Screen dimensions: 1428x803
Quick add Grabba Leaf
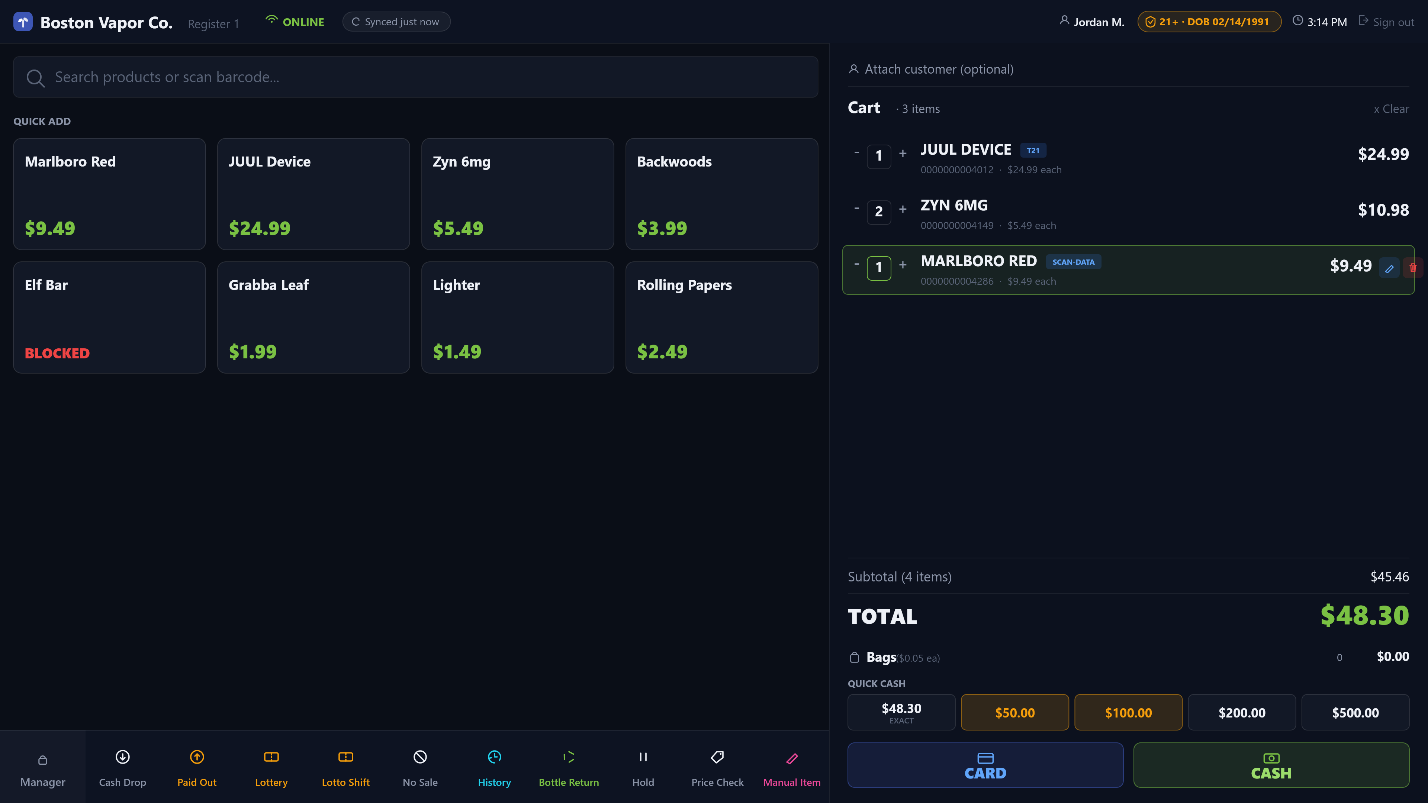[313, 317]
